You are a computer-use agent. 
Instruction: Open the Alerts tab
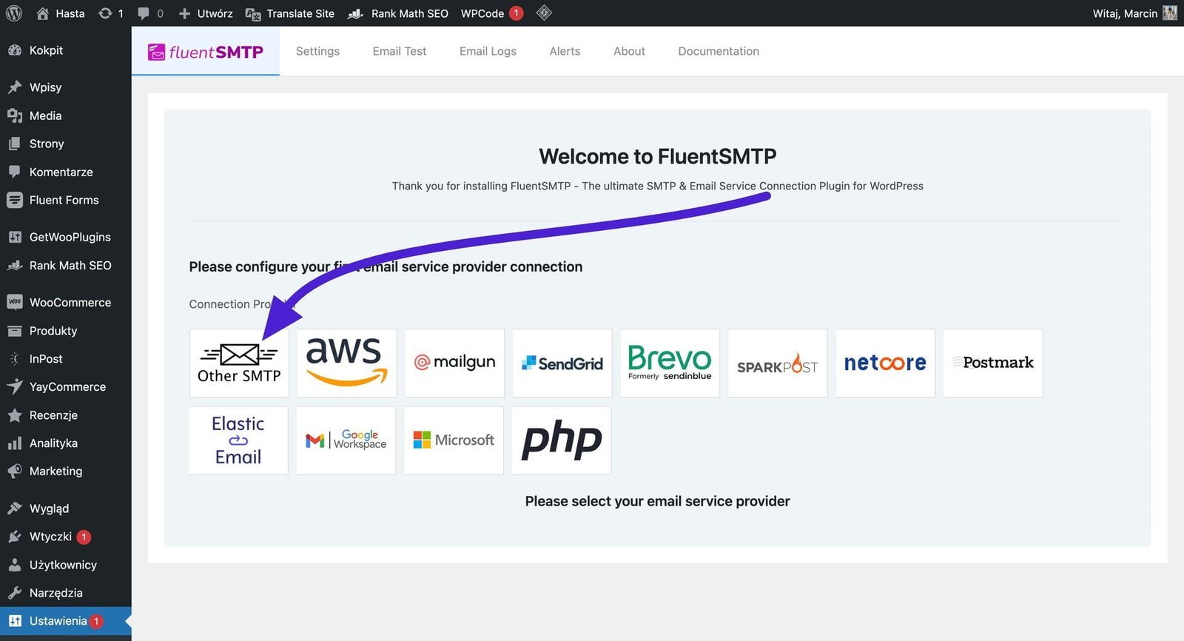[565, 51]
